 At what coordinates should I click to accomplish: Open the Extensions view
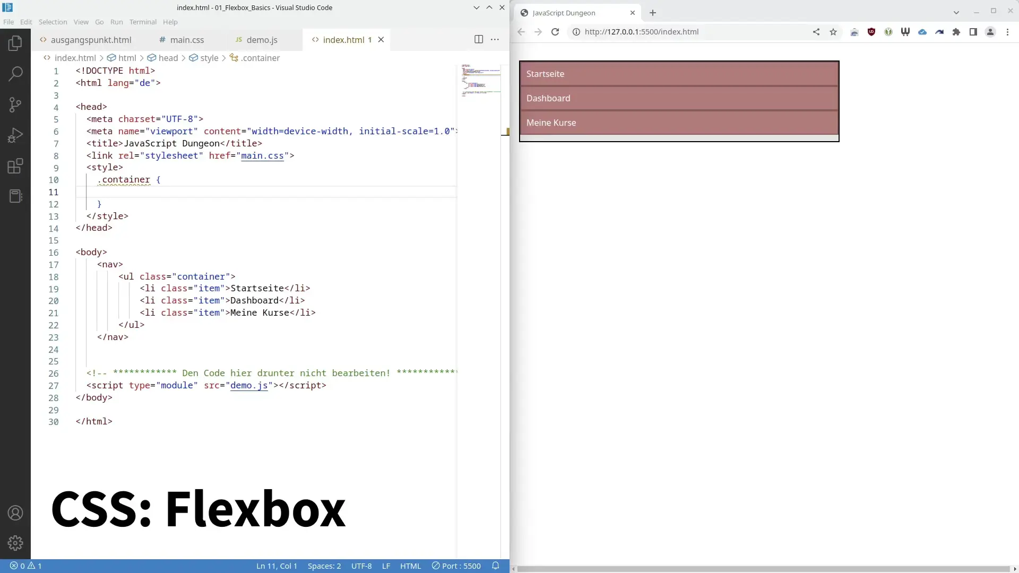coord(15,166)
